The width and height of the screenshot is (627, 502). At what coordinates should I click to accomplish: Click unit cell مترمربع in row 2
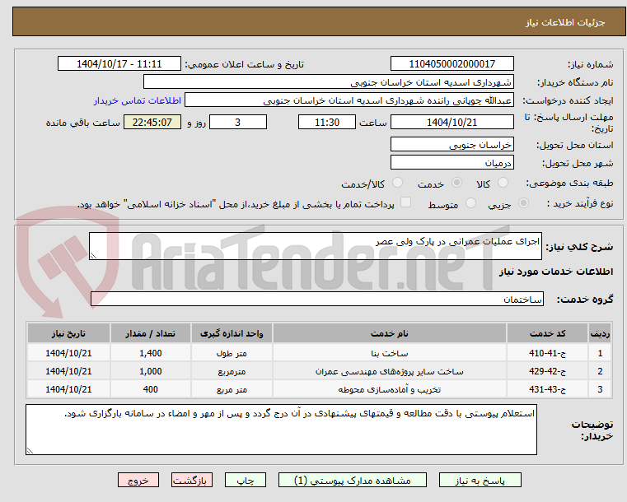click(x=232, y=371)
